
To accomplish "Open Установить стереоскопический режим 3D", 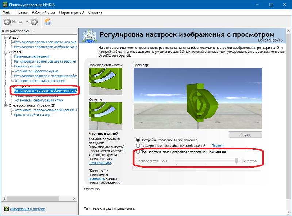I will 45,110.
